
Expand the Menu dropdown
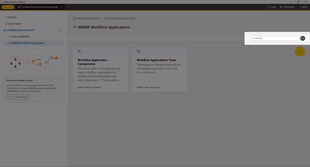click(x=303, y=7)
